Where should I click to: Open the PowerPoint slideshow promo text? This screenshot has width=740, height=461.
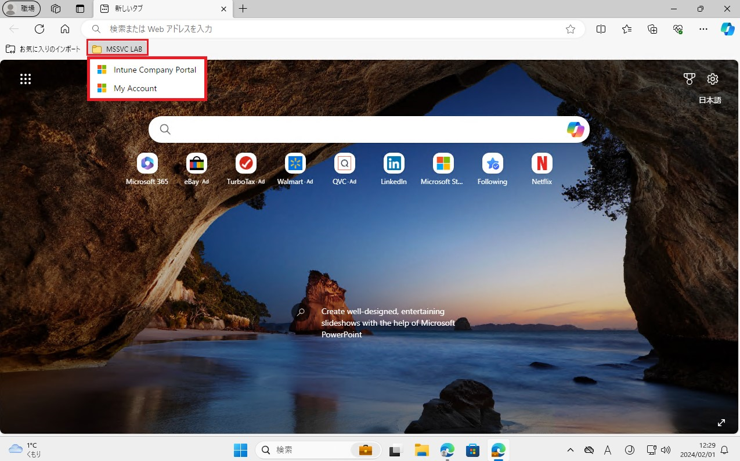point(388,323)
